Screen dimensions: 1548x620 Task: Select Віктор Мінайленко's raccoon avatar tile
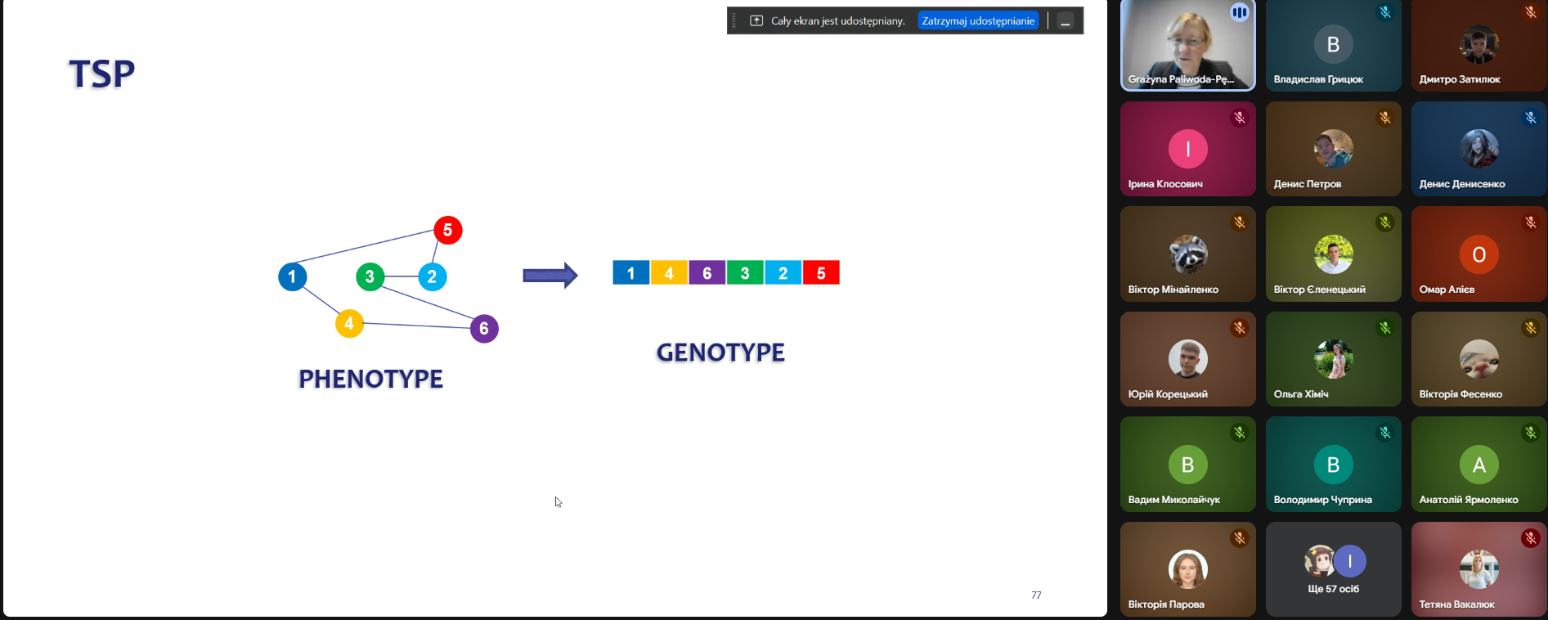point(1187,254)
